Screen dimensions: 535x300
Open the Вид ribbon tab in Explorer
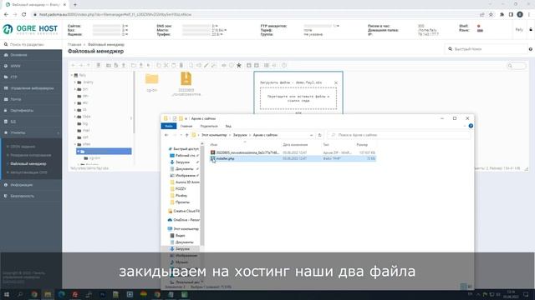(228, 126)
